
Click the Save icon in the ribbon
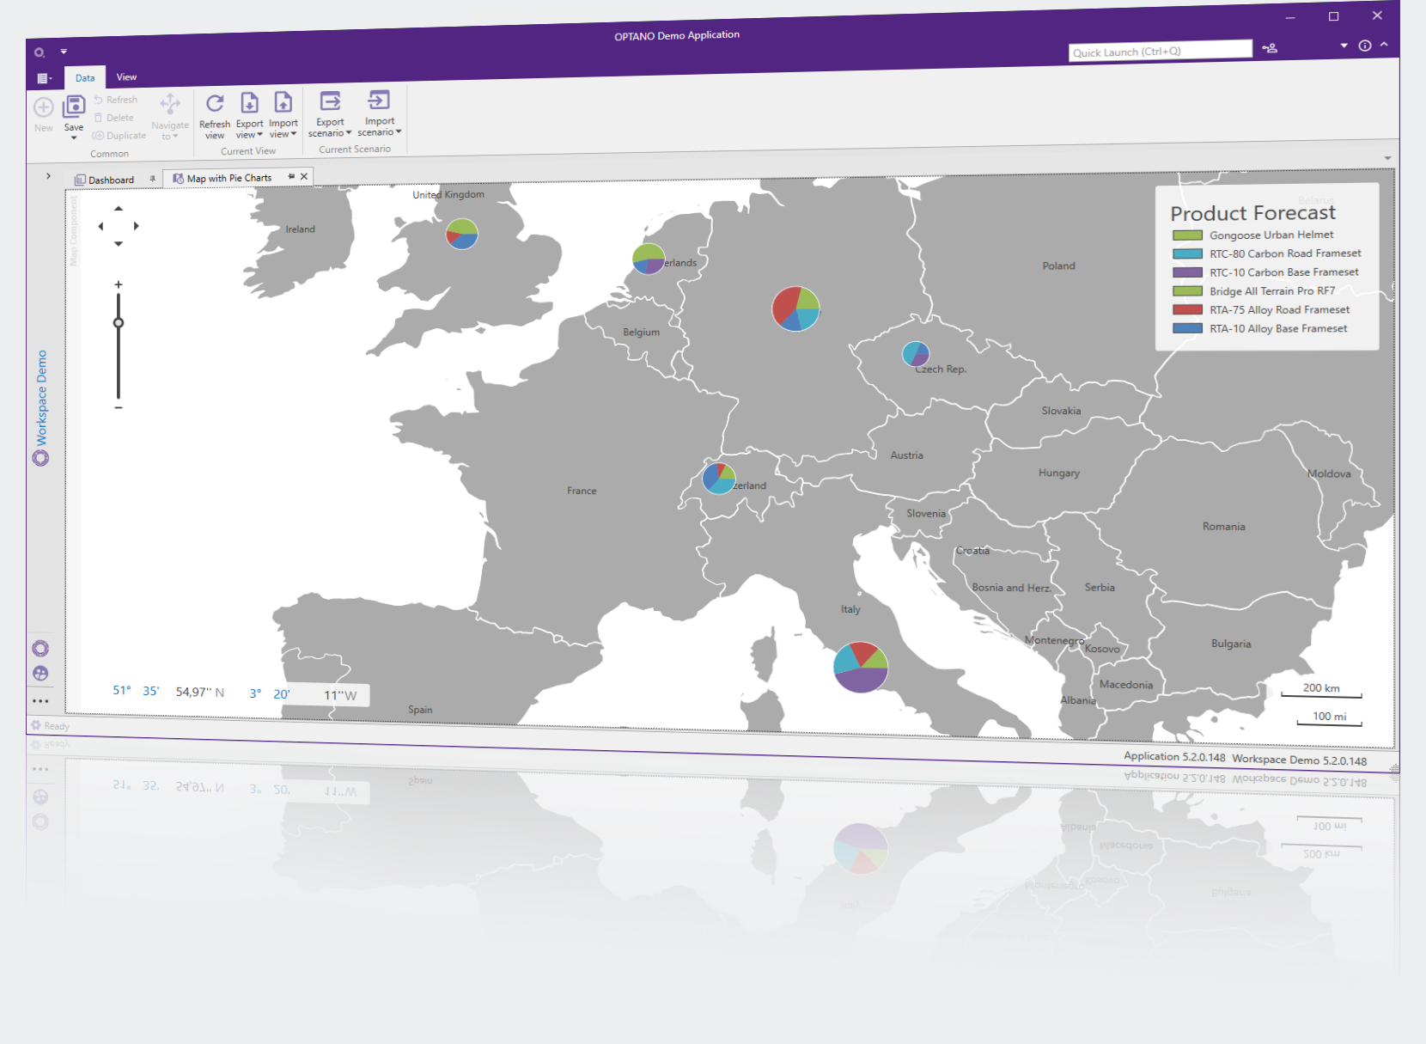74,107
